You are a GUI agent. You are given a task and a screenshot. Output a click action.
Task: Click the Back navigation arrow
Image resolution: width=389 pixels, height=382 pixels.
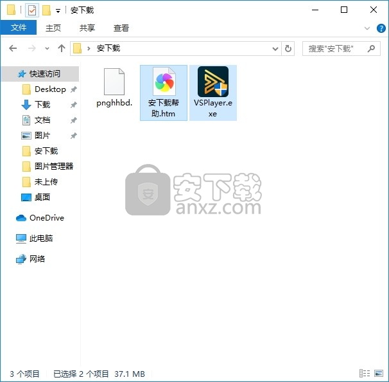[x=13, y=48]
